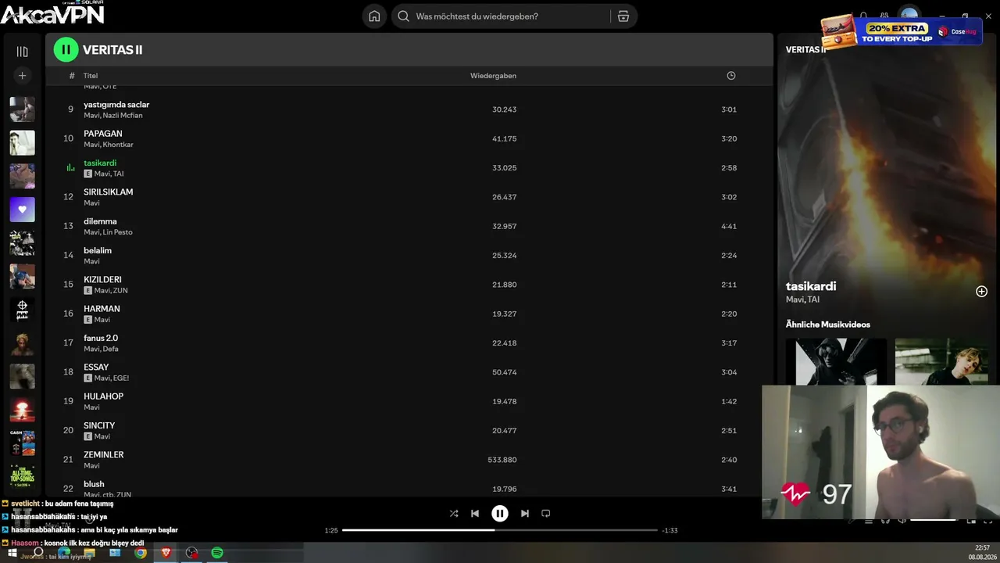Open notifications bell icon
The height and width of the screenshot is (563, 1000).
point(863,16)
